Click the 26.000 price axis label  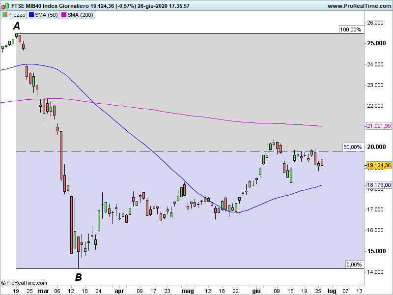click(375, 23)
